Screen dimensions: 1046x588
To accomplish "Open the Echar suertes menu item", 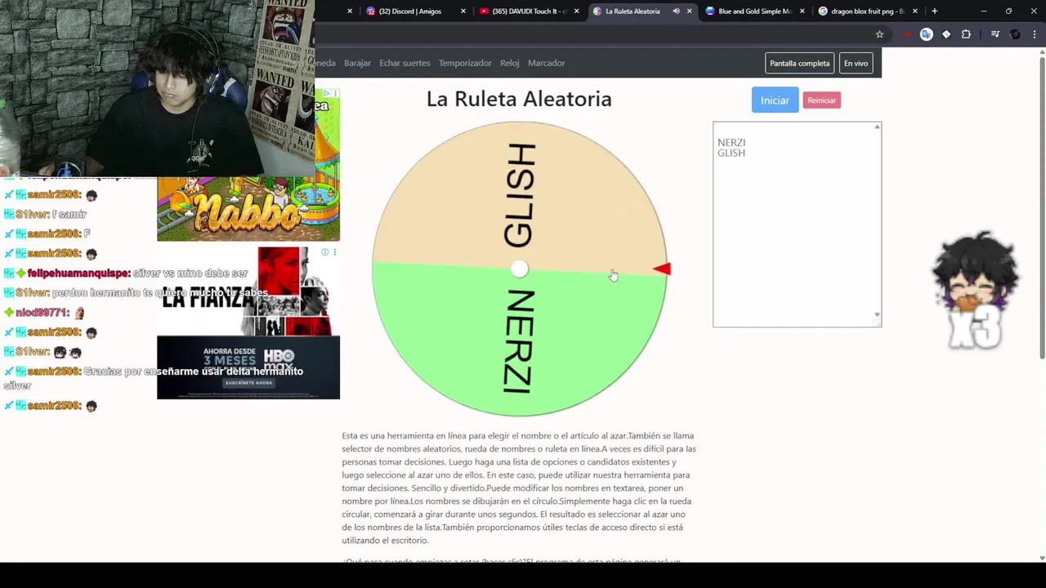I will 405,63.
